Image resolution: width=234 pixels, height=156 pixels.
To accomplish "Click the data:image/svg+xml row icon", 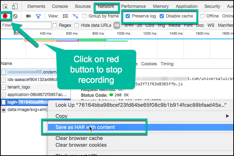I will tap(4, 110).
